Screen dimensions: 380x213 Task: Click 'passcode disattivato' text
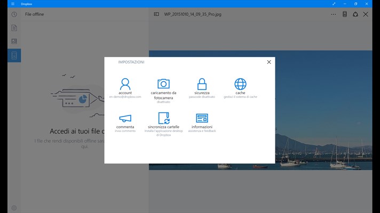tap(202, 97)
